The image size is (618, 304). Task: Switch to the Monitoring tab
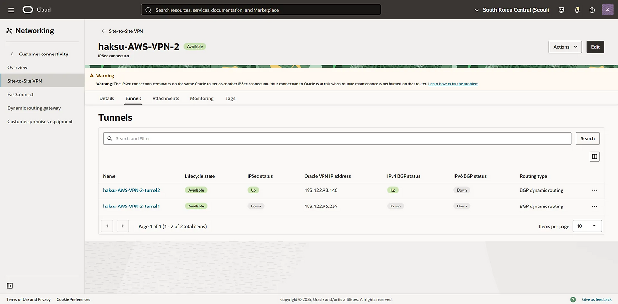coord(201,98)
